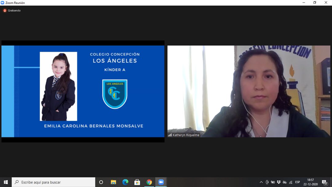Click the OneDrive cloud tray icon
The image size is (332, 187).
click(x=284, y=182)
